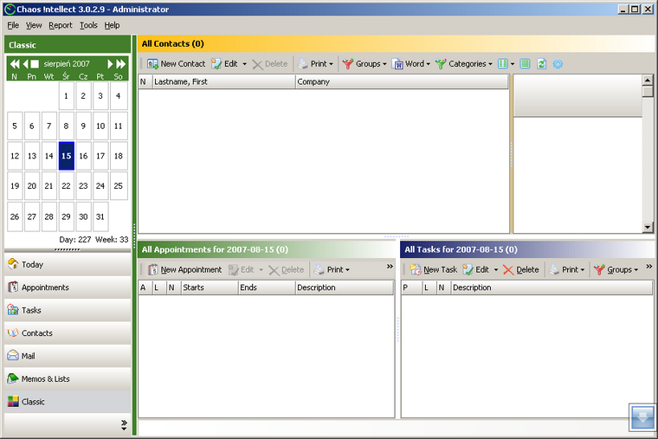Screen dimensions: 658x439
Task: Click the contacts Print button
Action: pos(315,64)
